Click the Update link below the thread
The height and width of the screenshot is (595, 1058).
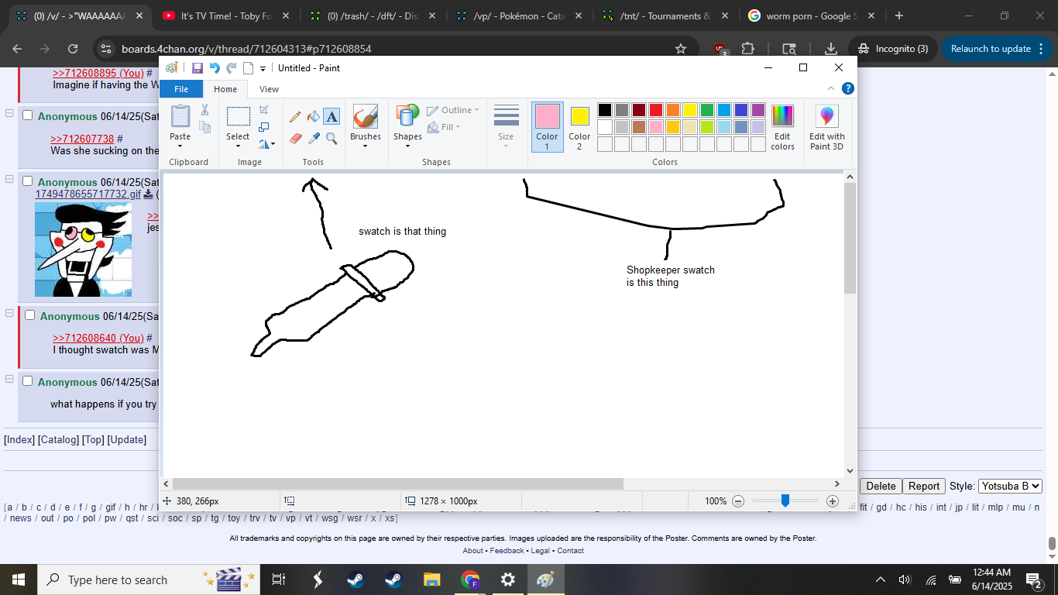127,439
